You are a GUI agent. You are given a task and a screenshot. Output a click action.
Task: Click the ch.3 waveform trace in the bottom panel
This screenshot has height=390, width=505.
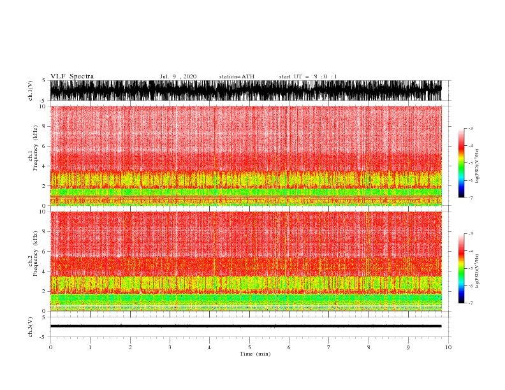(x=245, y=326)
